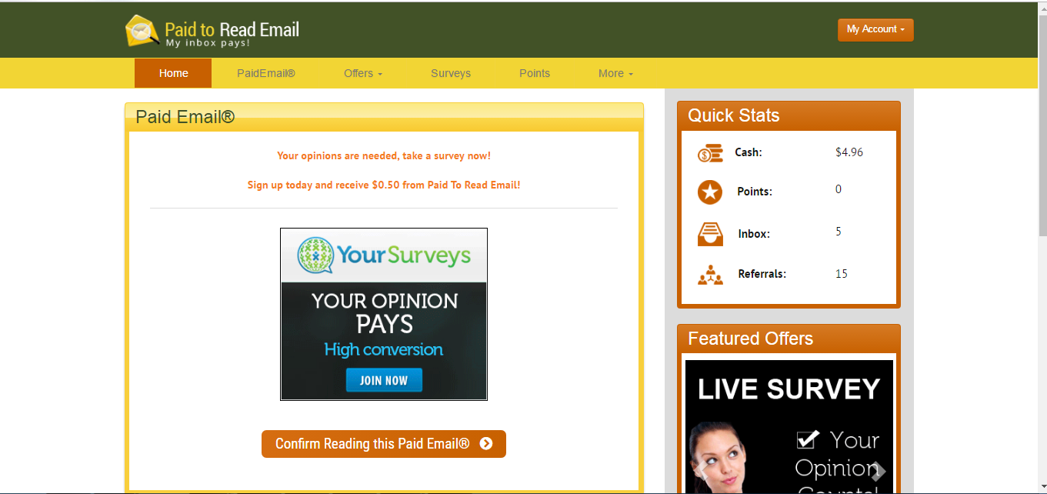Click the Cash coins icon
Screen dimensions: 1047x494
pyautogui.click(x=710, y=153)
